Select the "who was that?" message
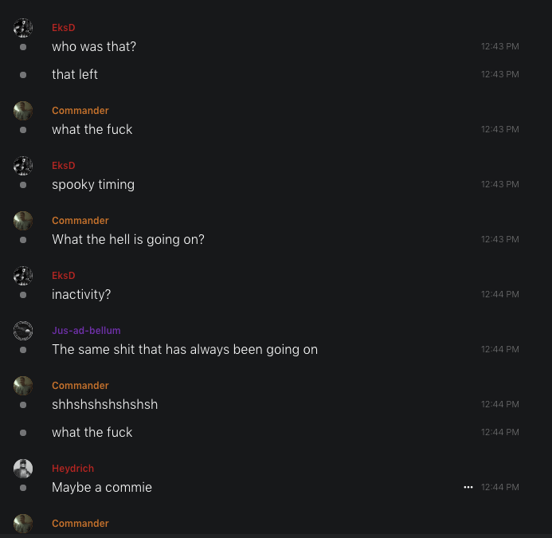 (94, 47)
